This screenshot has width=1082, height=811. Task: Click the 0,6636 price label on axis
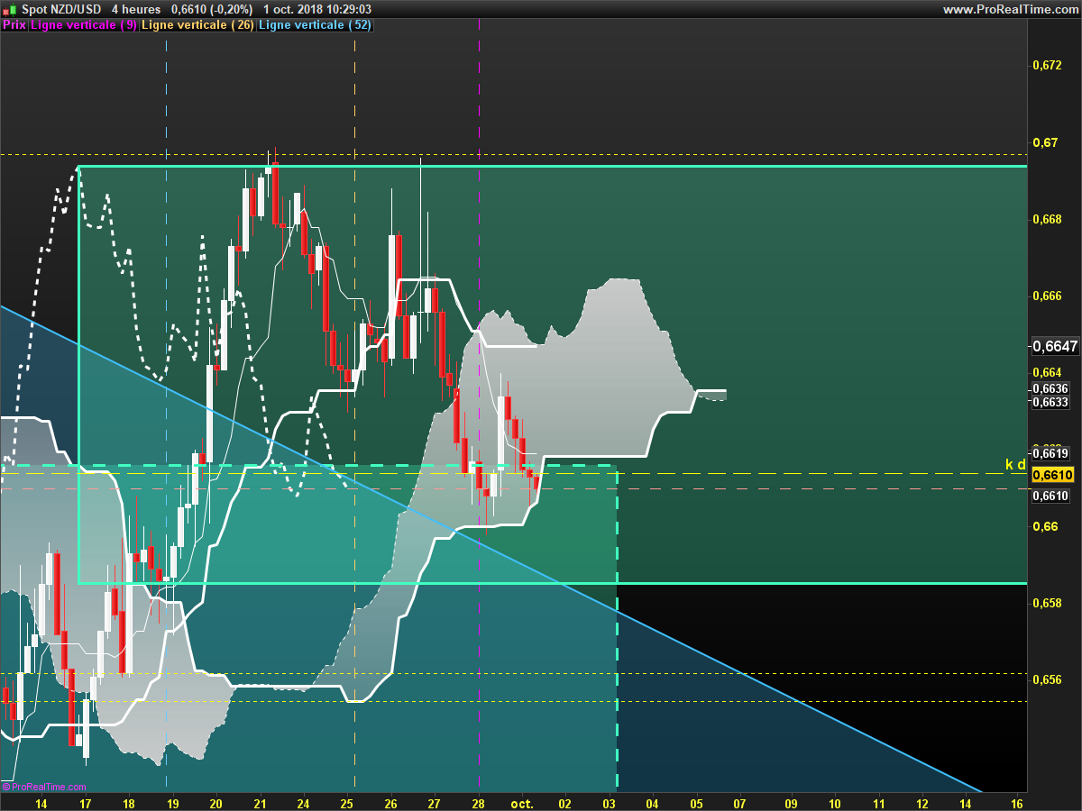pyautogui.click(x=1050, y=388)
